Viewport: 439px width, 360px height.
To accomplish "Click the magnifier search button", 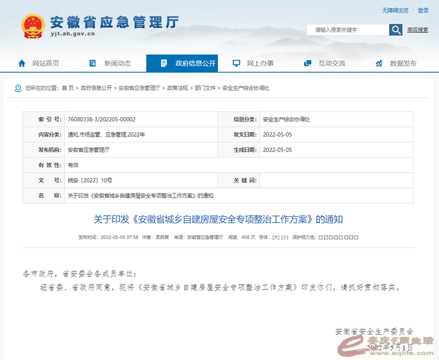I will [x=396, y=30].
